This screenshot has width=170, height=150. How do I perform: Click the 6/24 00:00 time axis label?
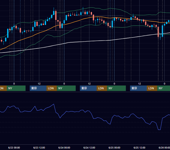[64, 147]
